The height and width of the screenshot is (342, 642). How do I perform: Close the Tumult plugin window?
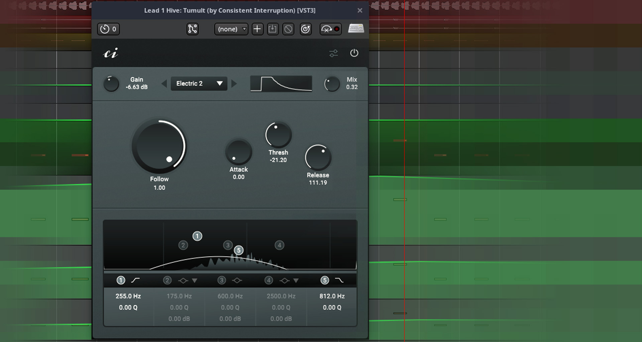pyautogui.click(x=360, y=10)
